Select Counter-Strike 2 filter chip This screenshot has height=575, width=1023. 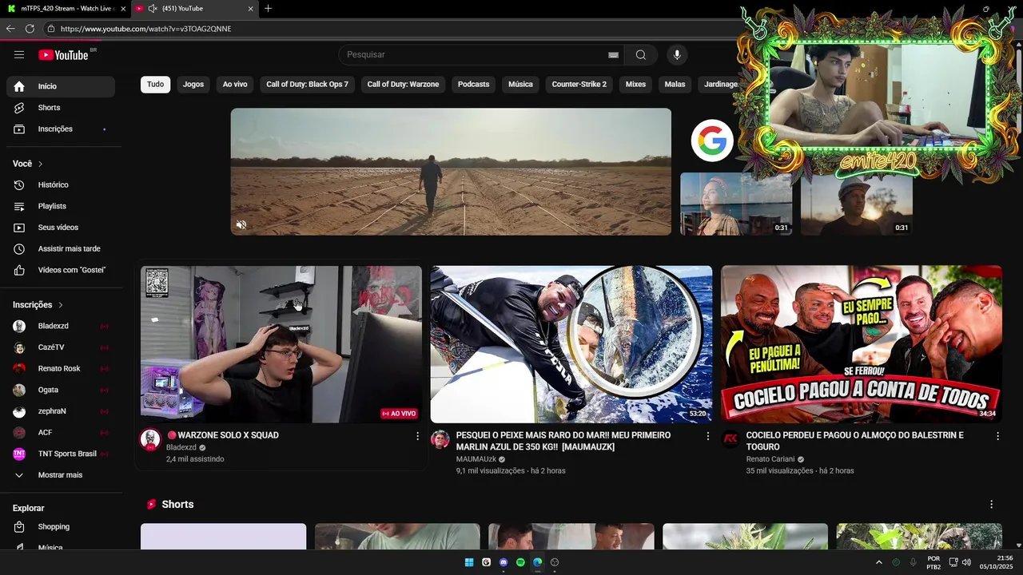click(579, 84)
